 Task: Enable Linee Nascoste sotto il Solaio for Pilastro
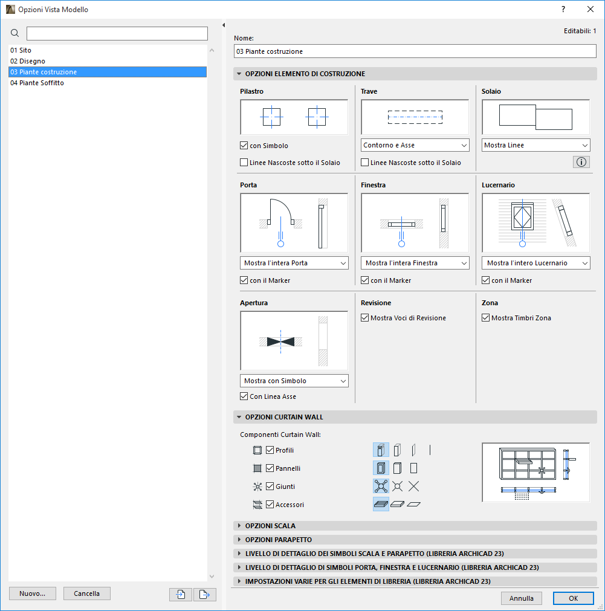coord(244,162)
